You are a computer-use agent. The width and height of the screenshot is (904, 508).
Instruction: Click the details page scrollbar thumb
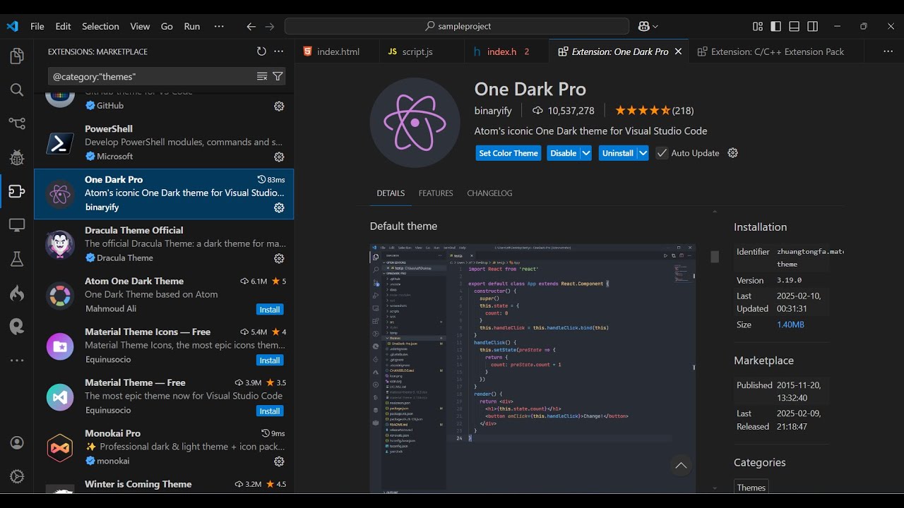tap(715, 257)
